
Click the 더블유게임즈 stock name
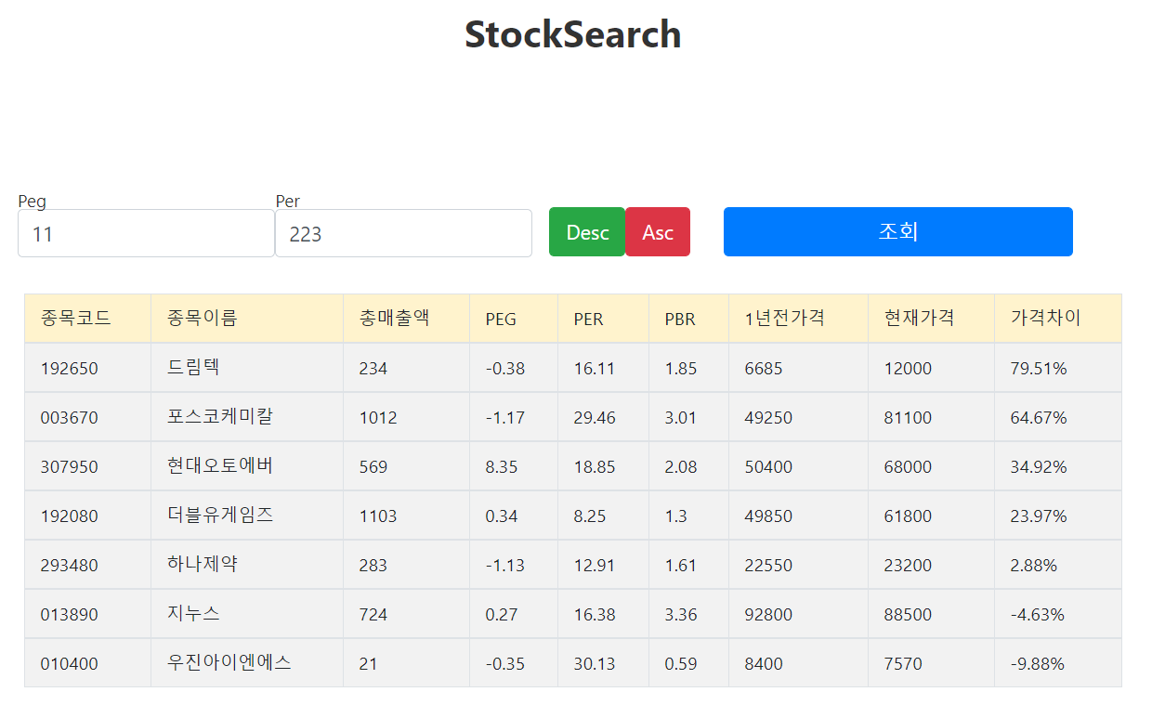[x=220, y=516]
